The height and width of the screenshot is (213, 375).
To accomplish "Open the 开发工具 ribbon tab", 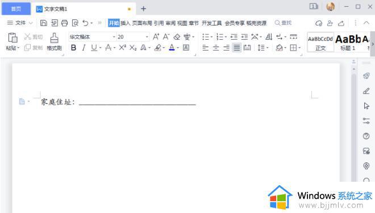I will (x=212, y=23).
